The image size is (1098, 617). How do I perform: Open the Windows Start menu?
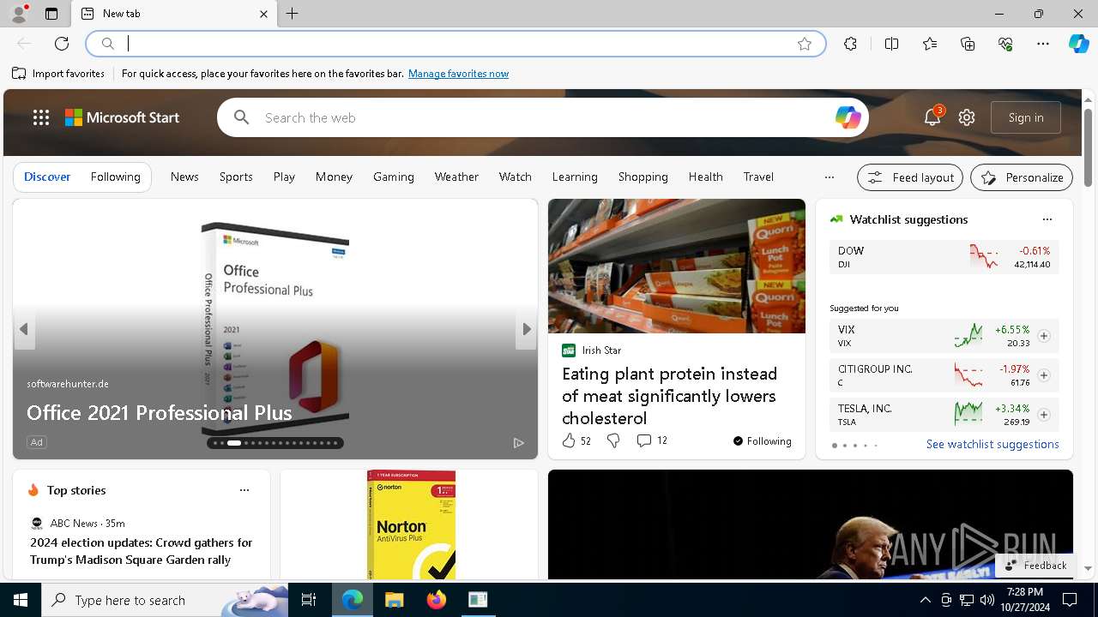tap(21, 600)
